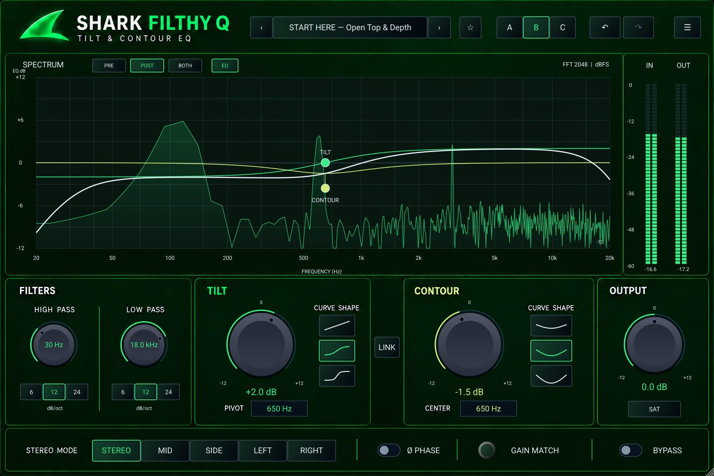Select A comparison slot

(x=509, y=27)
